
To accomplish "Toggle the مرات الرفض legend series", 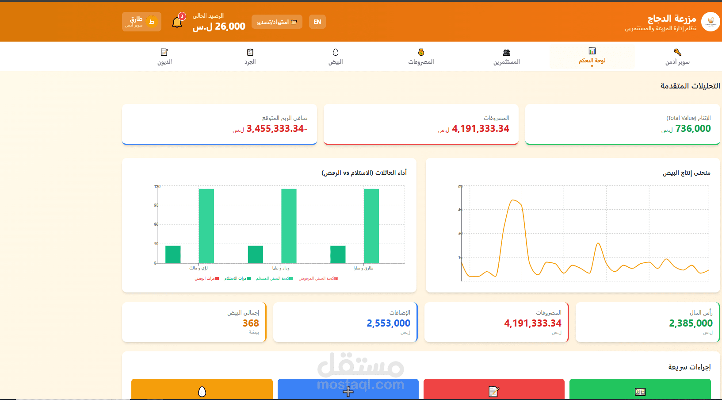I will pyautogui.click(x=207, y=278).
